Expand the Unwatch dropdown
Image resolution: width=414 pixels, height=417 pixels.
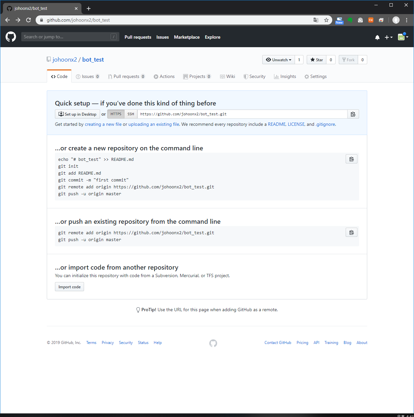pyautogui.click(x=279, y=60)
